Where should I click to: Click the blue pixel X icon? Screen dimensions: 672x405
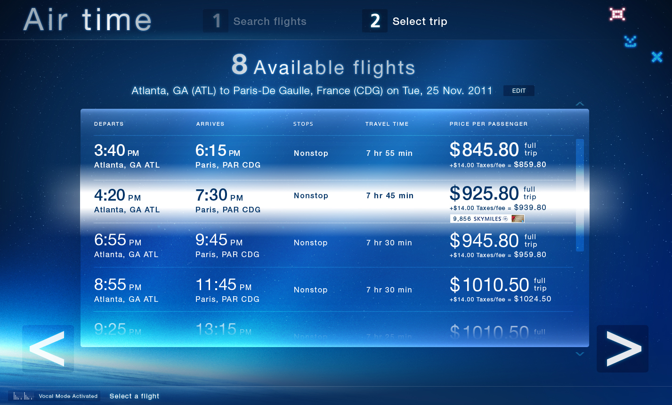[x=657, y=57]
